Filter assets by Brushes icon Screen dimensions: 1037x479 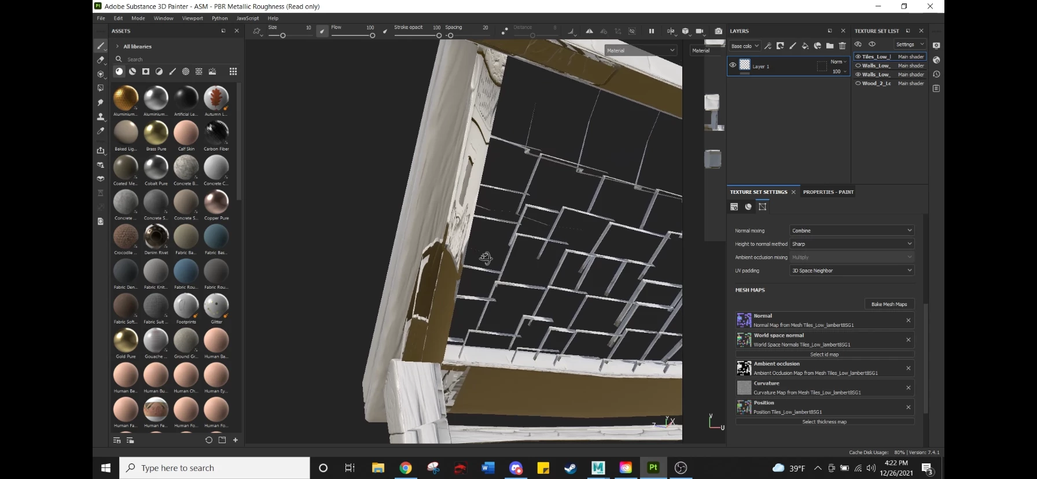(x=172, y=72)
